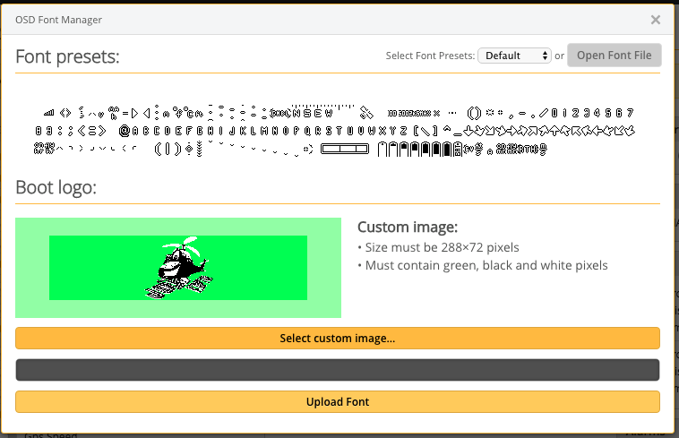This screenshot has width=679, height=438.
Task: Click the Upload Font button
Action: (x=338, y=401)
